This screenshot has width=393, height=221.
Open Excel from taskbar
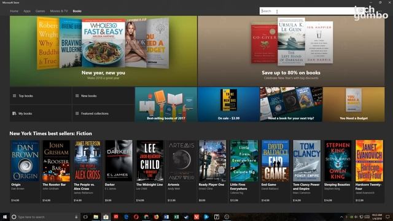(x=176, y=217)
